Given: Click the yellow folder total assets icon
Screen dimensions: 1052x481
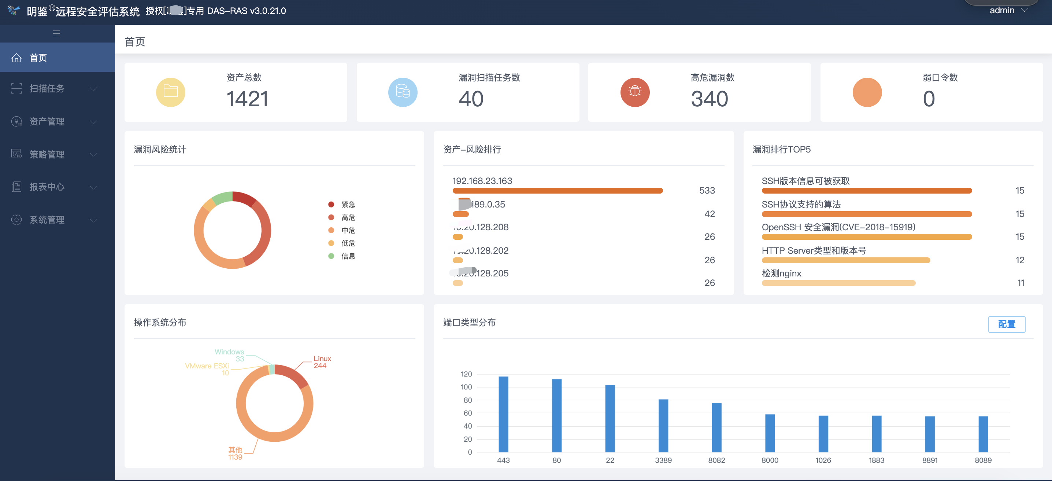Looking at the screenshot, I should pos(170,92).
